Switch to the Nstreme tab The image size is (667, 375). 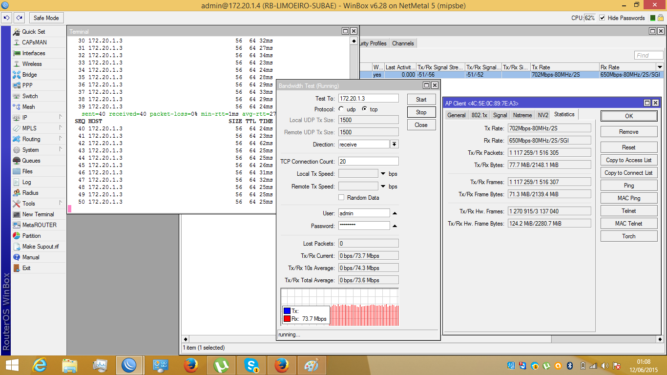522,115
